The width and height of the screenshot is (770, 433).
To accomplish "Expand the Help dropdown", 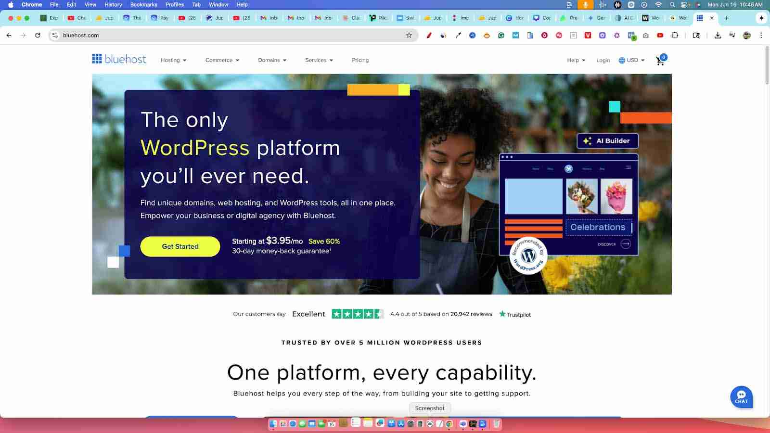I will point(576,60).
